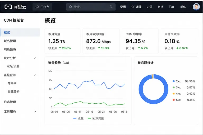Expand the 工具服务 section chevron
This screenshot has height=135, width=203.
[x=35, y=112]
